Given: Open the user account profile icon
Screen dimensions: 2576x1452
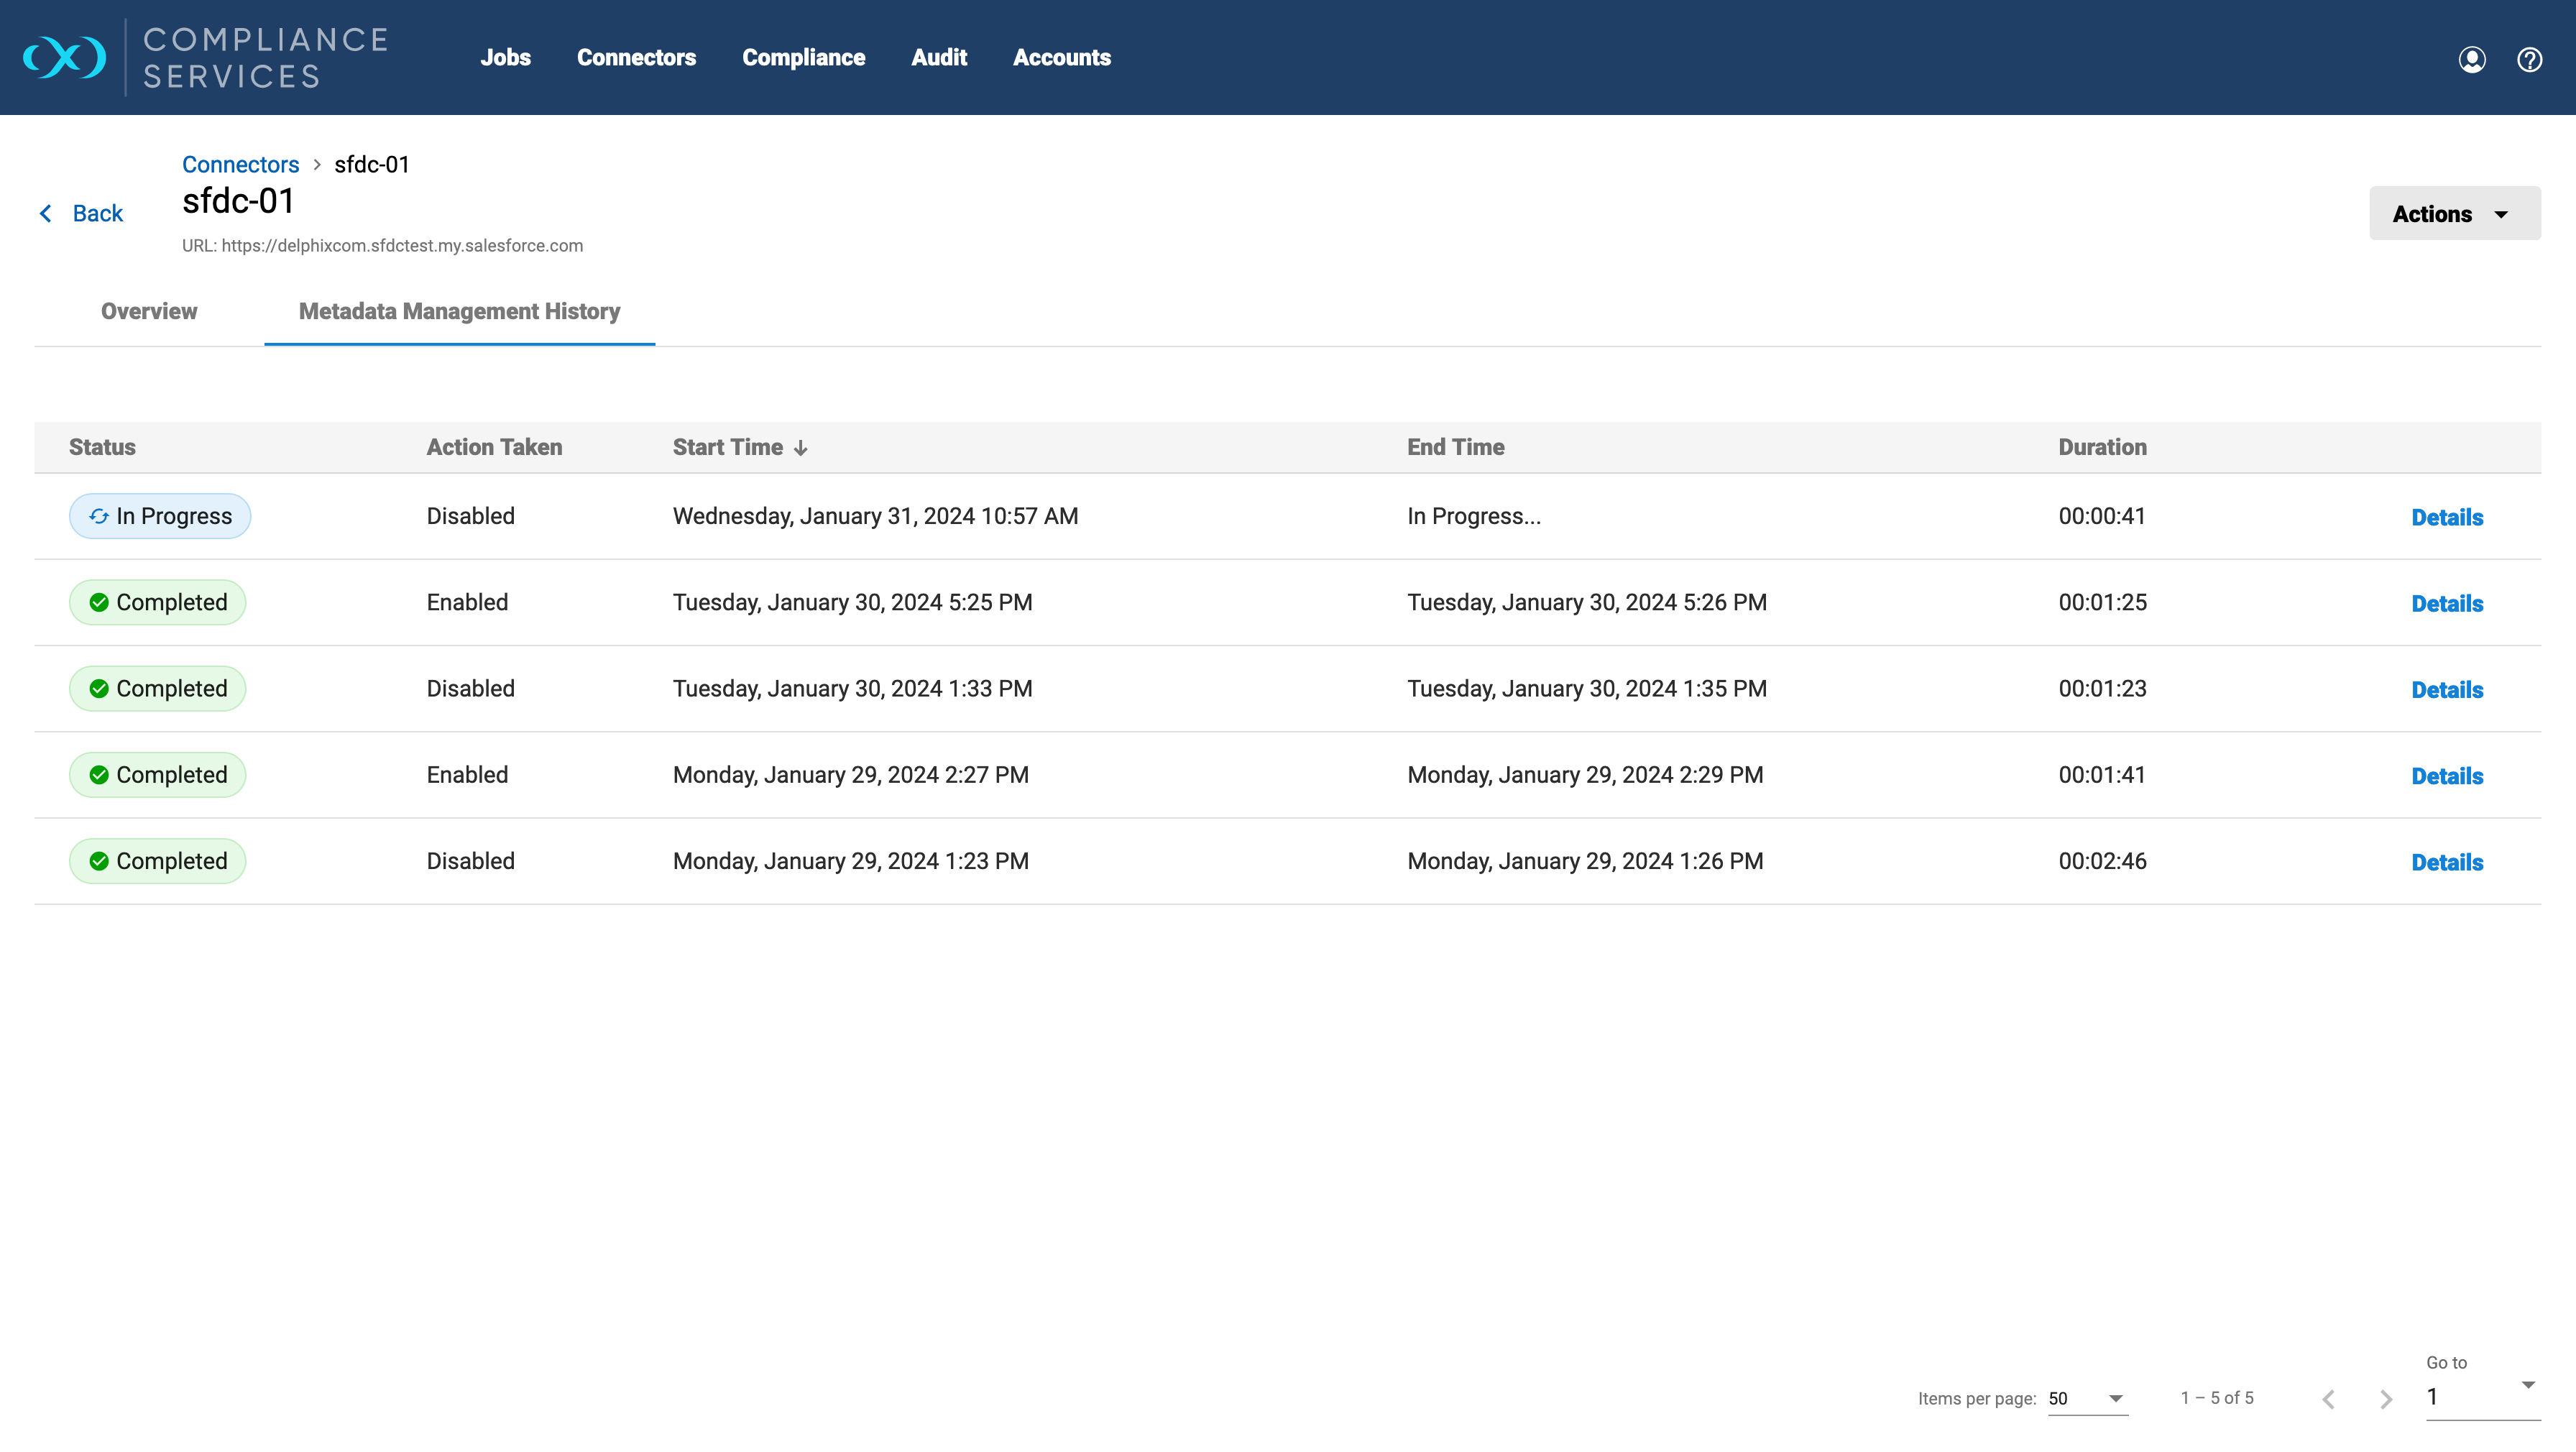Looking at the screenshot, I should (x=2471, y=59).
